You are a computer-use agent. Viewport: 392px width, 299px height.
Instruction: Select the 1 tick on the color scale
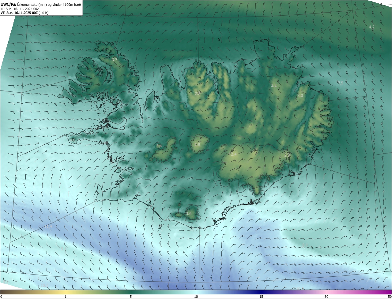[66, 297]
